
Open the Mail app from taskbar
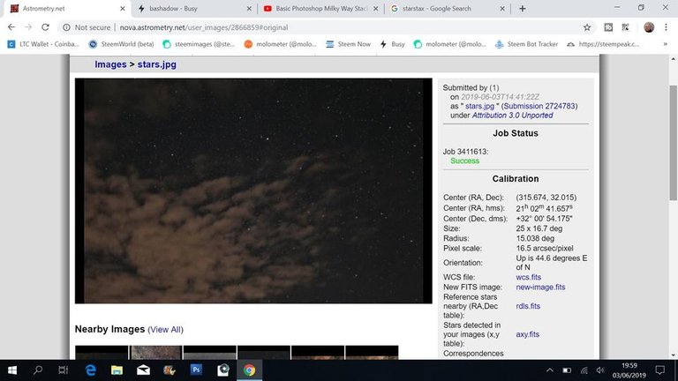[143, 370]
